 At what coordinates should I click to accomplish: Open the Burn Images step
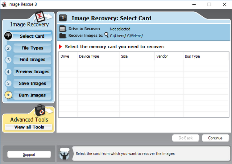pos(32,95)
